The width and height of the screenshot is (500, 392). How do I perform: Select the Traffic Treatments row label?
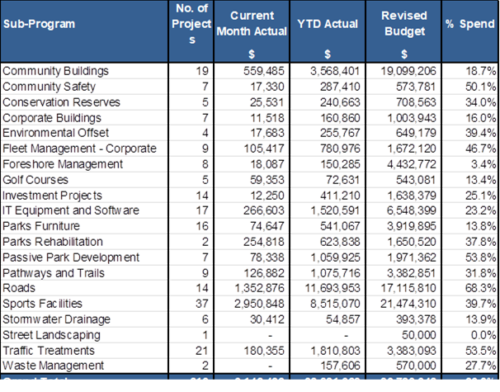click(x=51, y=350)
